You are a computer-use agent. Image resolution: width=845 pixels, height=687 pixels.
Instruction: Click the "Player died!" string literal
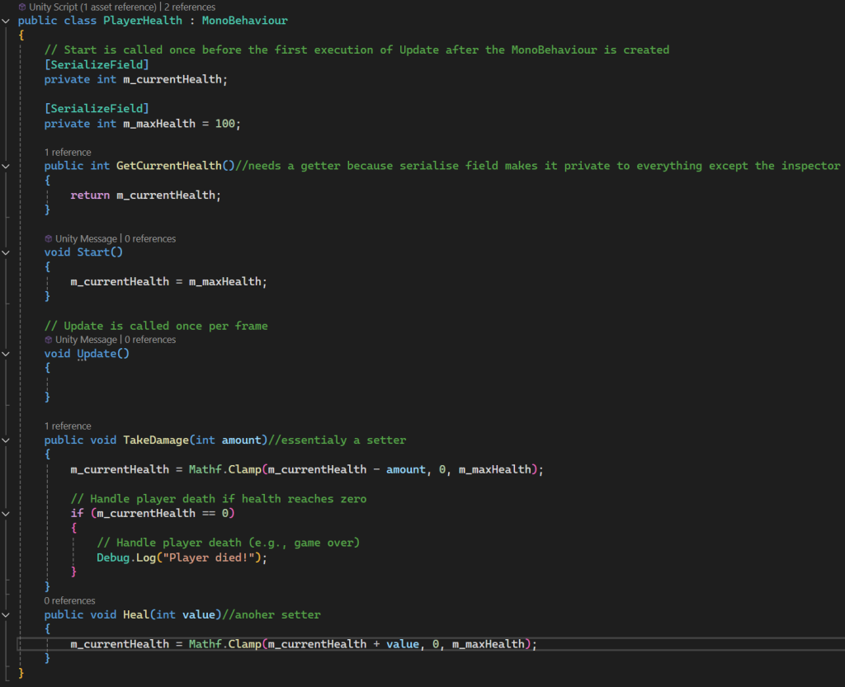(209, 558)
